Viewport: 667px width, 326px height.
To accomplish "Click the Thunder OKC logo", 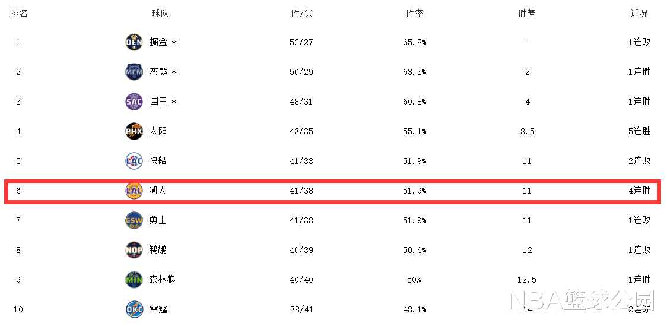I will 134,309.
